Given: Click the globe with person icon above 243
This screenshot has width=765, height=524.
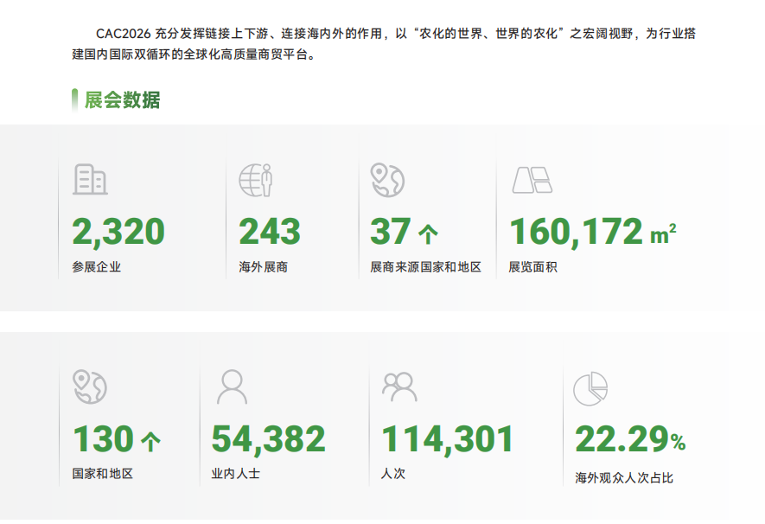Looking at the screenshot, I should point(256,179).
